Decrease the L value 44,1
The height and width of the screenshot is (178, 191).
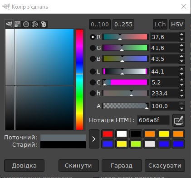(182, 74)
